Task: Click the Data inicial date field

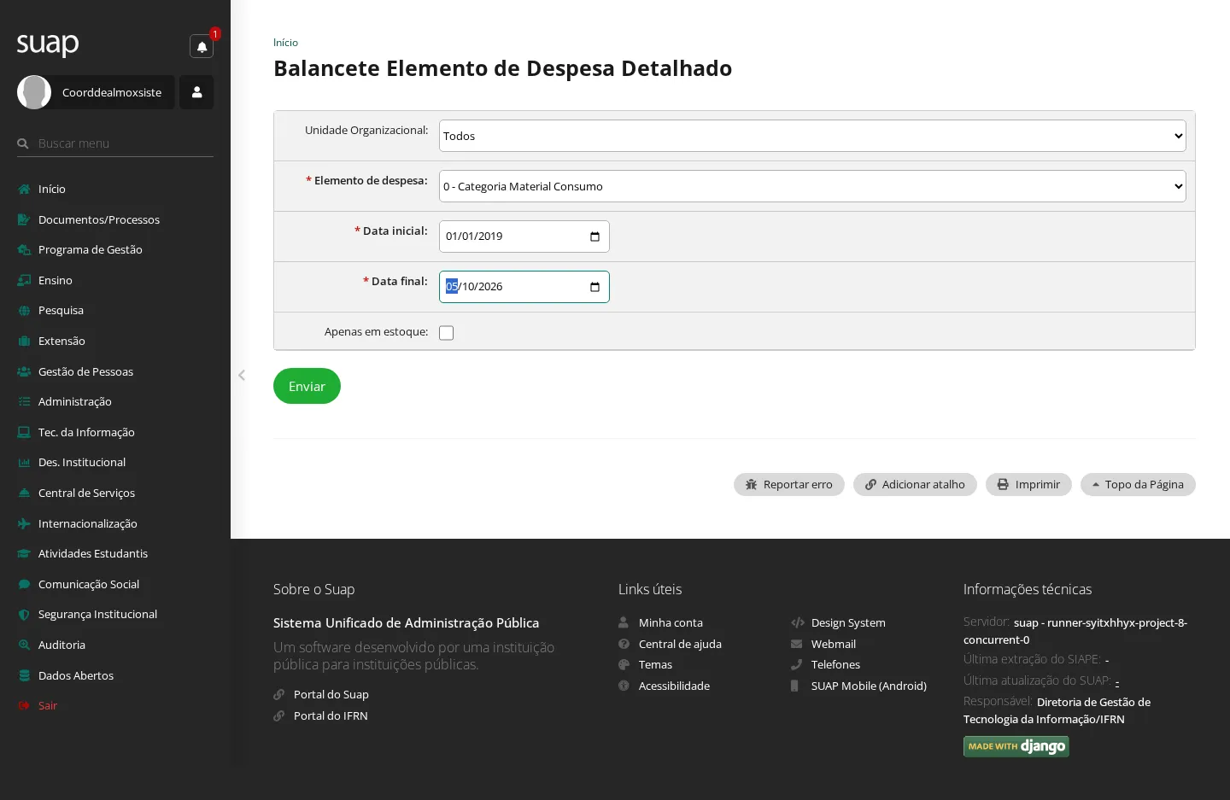Action: point(524,236)
